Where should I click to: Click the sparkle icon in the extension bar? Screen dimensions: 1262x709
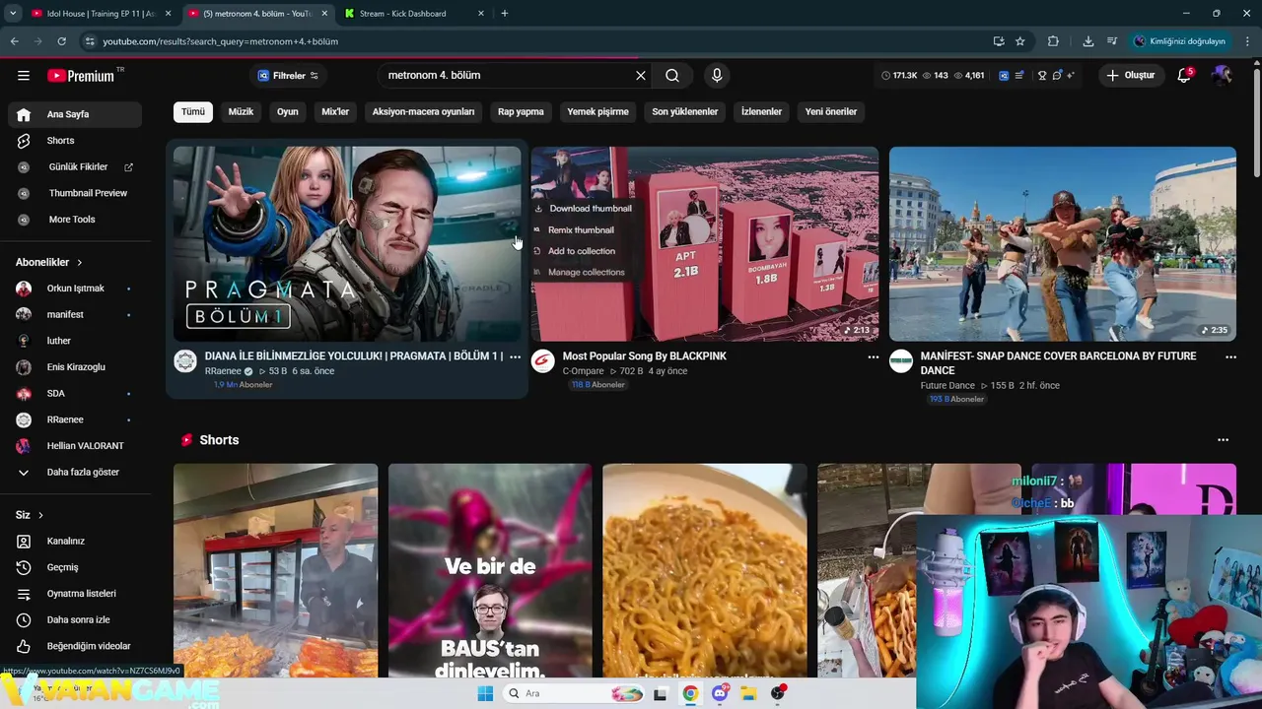tap(1071, 75)
